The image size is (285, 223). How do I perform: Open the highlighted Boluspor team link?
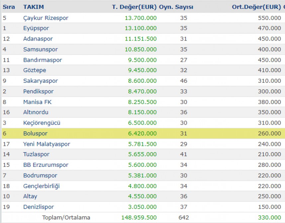point(35,134)
